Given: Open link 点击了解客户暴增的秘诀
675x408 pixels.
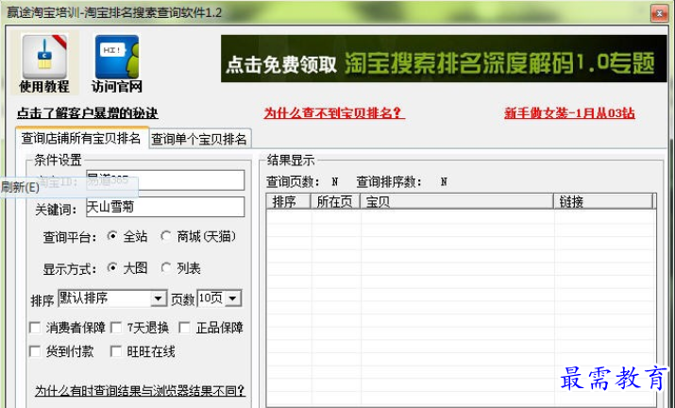Looking at the screenshot, I should [x=88, y=113].
